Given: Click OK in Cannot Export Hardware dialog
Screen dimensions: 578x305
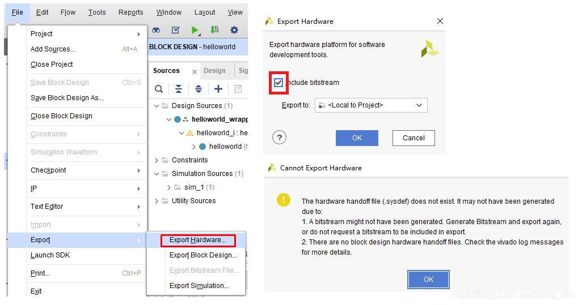Looking at the screenshot, I should point(428,279).
